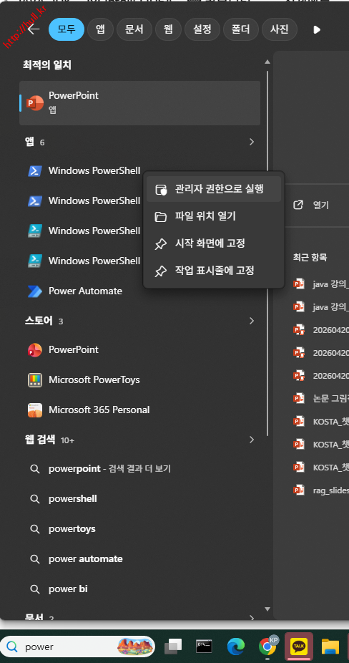The image size is (349, 663).
Task: Click 최적의 일치 heading
Action: (47, 65)
